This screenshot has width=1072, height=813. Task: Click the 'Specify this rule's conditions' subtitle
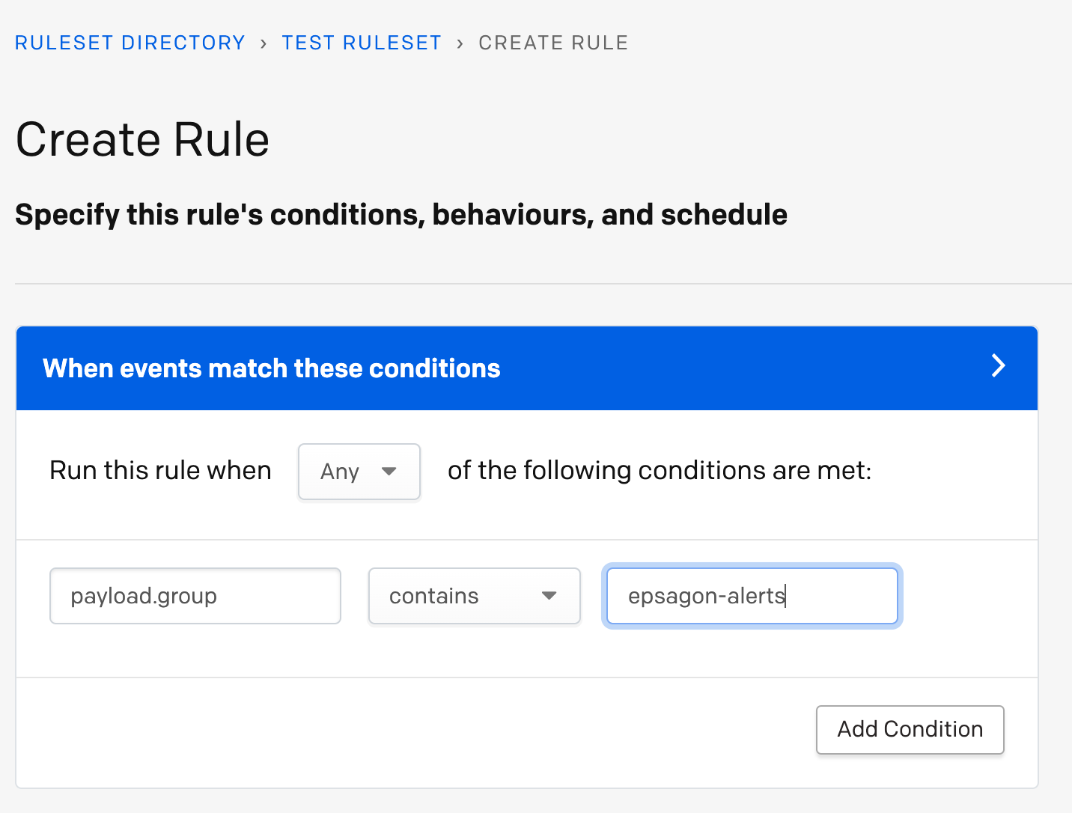[401, 215]
